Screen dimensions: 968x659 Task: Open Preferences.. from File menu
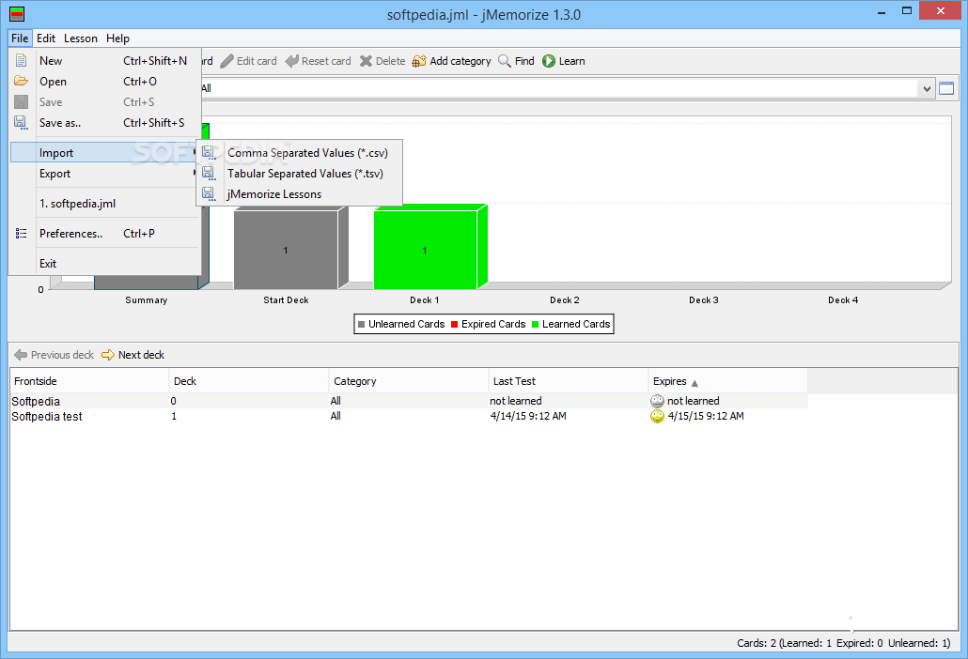tap(105, 234)
